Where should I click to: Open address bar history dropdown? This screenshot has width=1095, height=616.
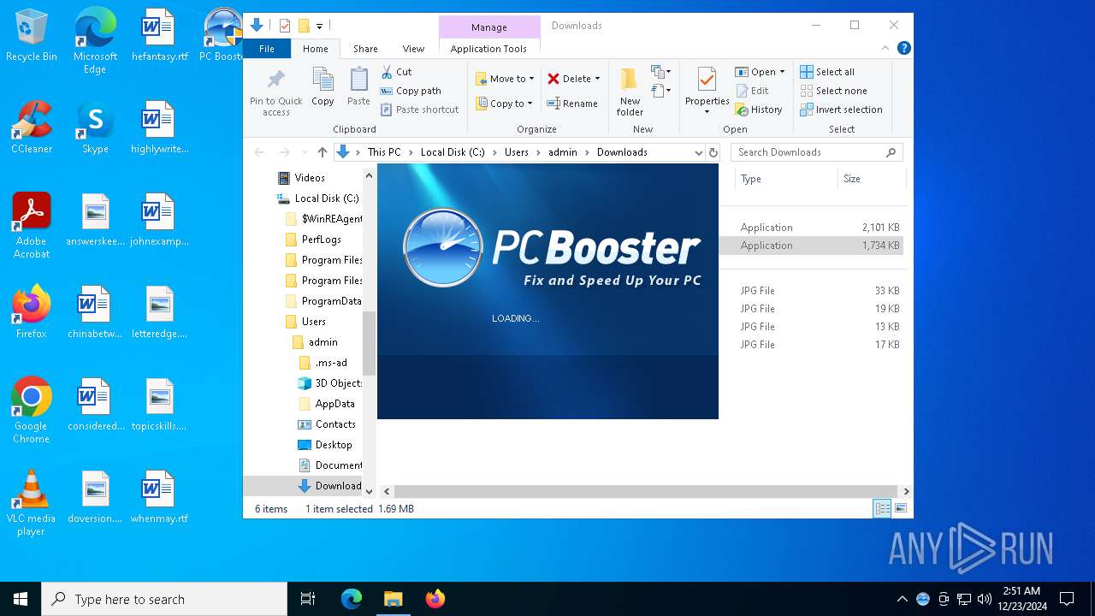click(699, 152)
